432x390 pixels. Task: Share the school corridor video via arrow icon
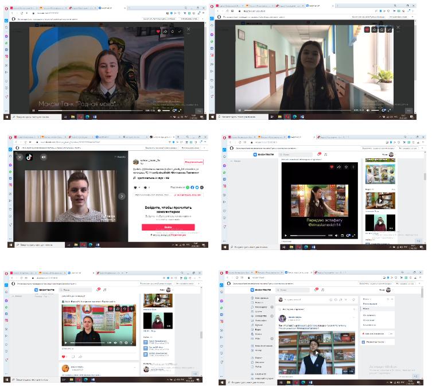[x=374, y=29]
